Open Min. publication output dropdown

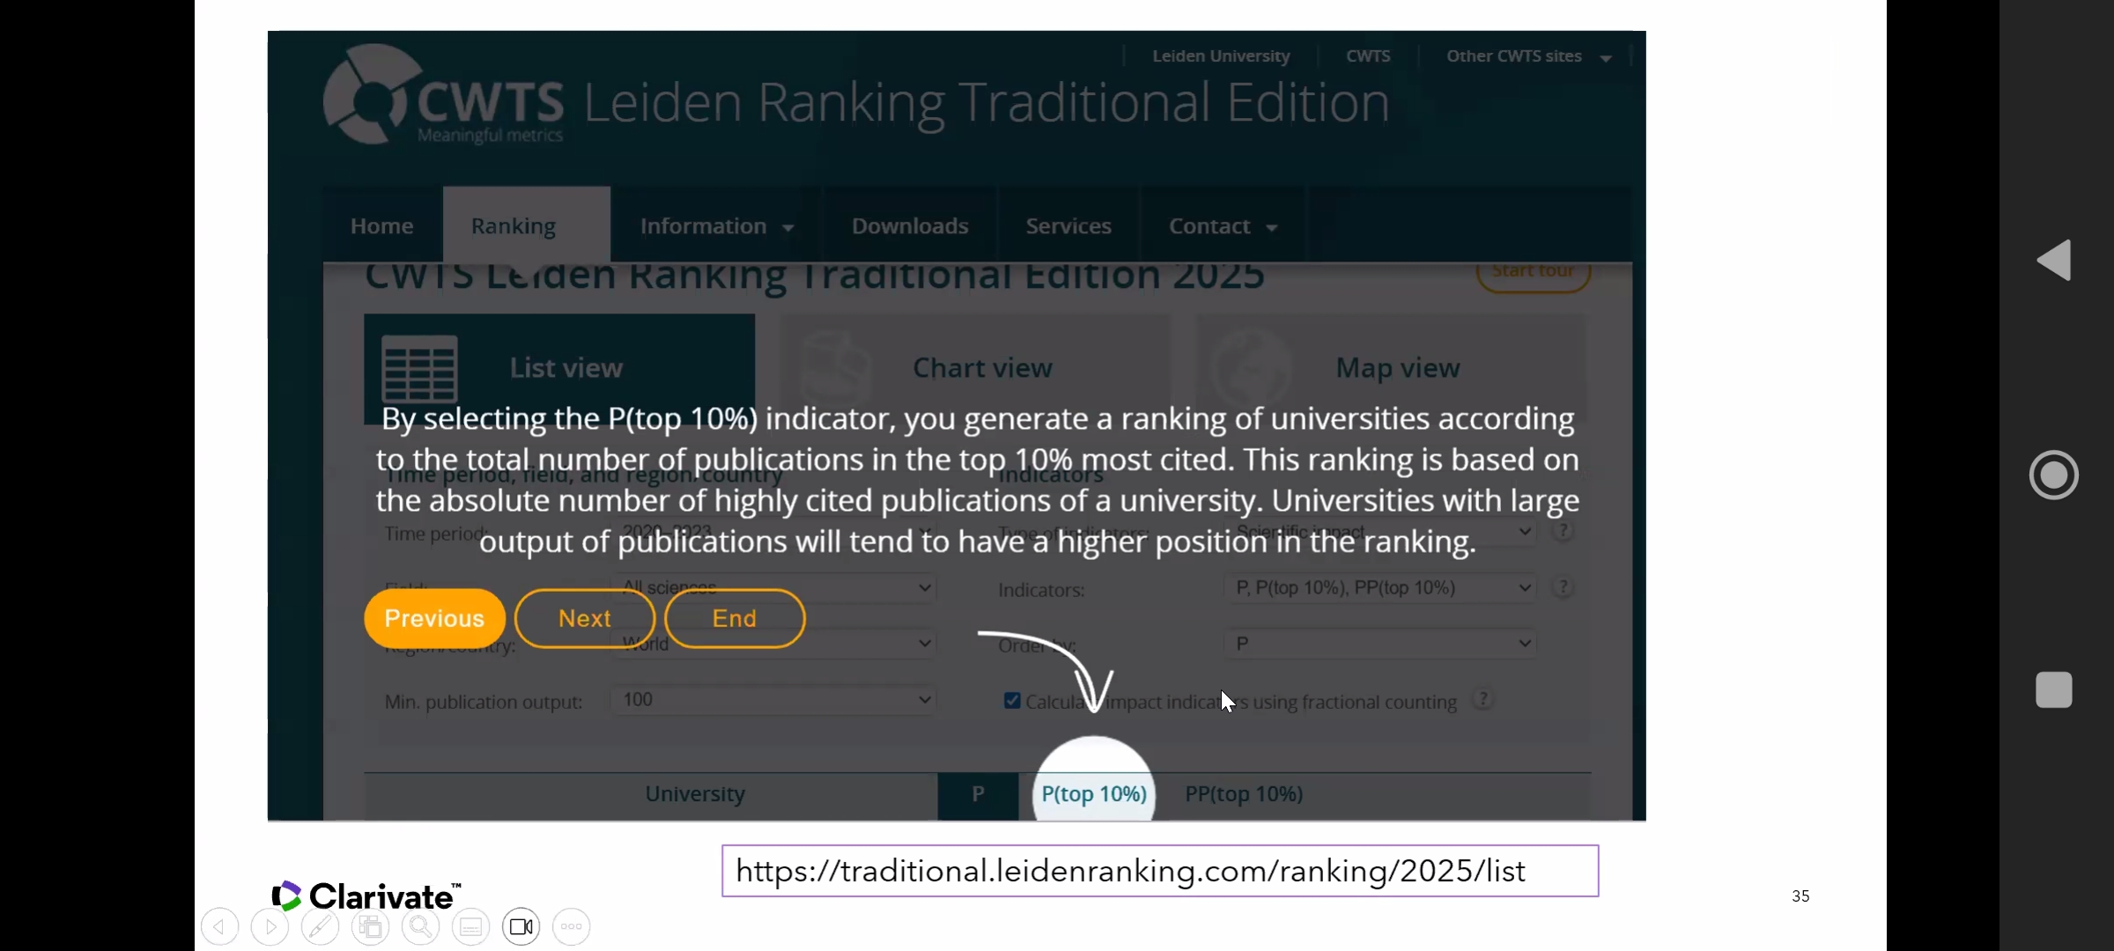[772, 700]
